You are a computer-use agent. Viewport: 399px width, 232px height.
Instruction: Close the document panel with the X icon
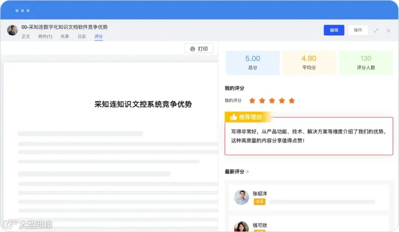click(x=388, y=31)
